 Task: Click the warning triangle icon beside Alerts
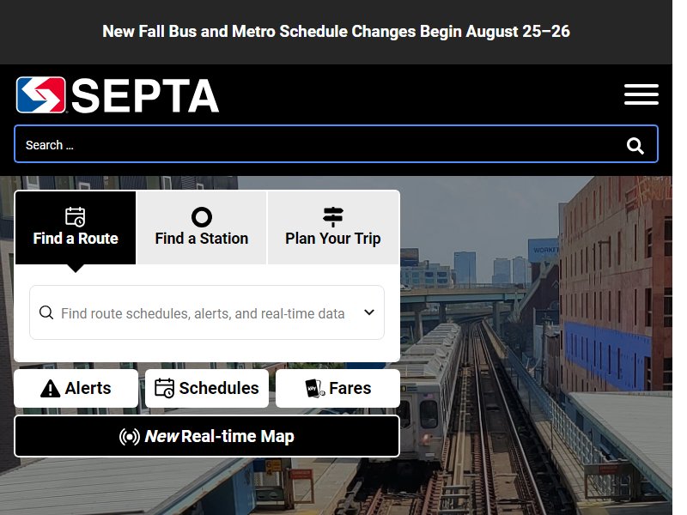click(x=51, y=389)
